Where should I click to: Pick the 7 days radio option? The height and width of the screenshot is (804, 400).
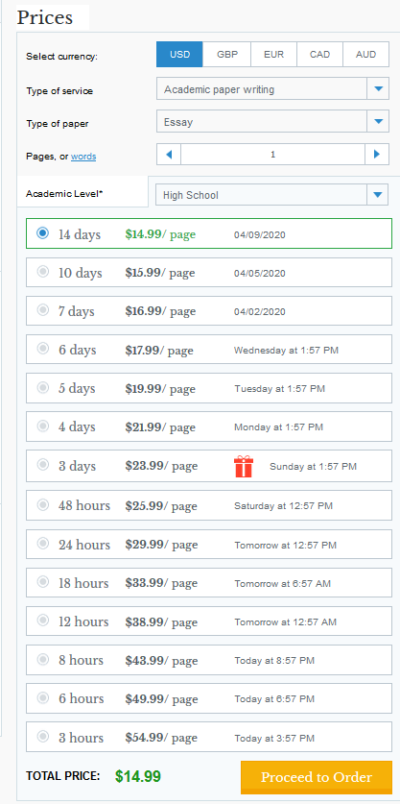pos(43,310)
